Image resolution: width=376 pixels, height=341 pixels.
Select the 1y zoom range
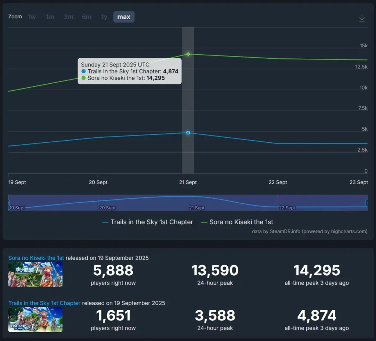[x=104, y=17]
